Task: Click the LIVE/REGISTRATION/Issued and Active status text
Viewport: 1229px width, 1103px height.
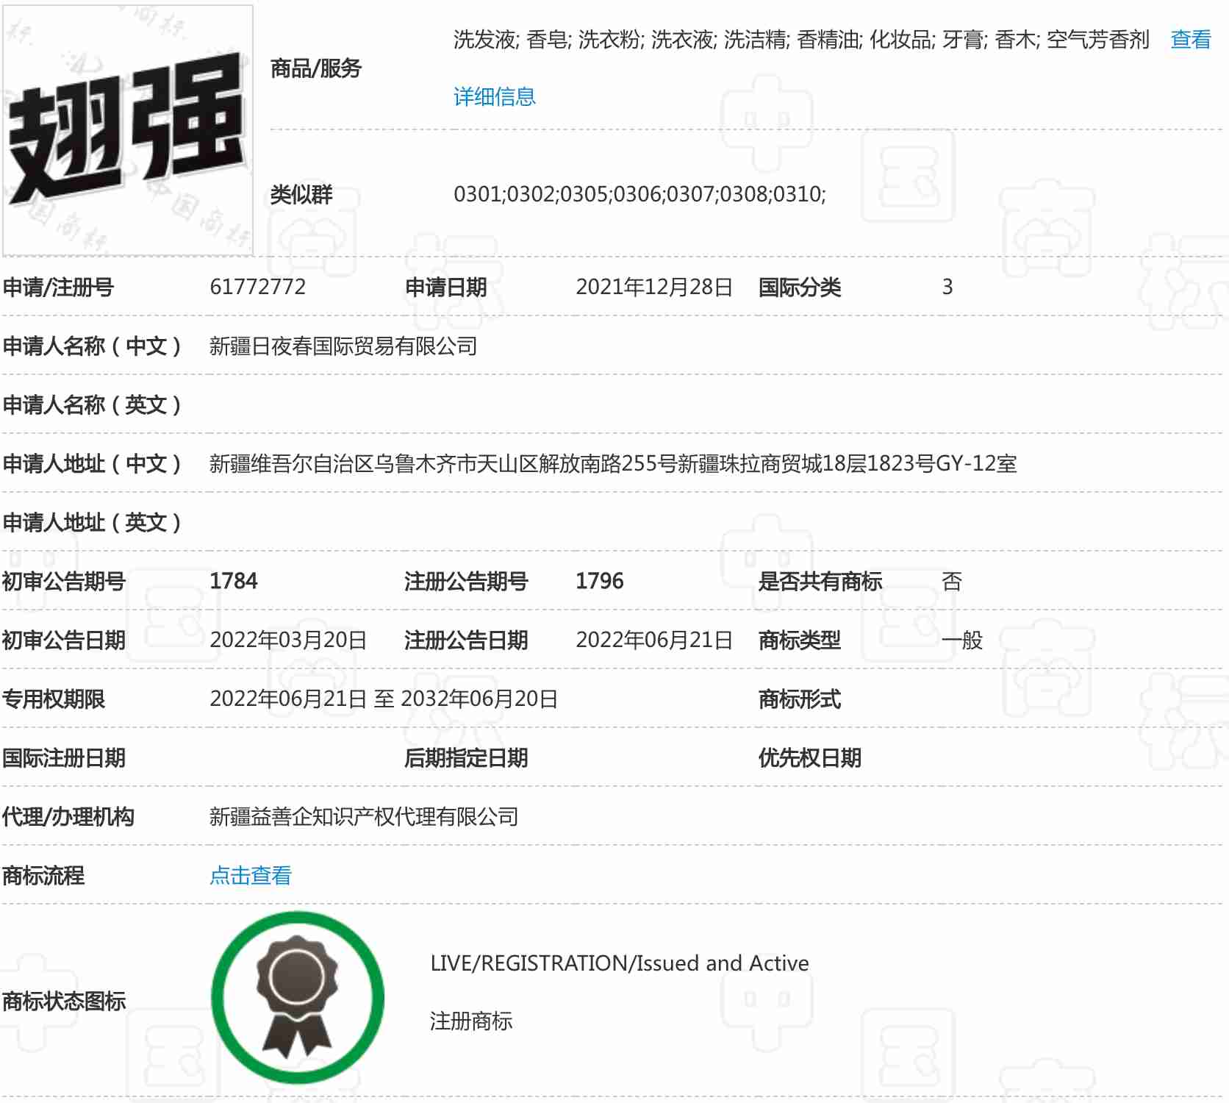Action: click(x=619, y=963)
